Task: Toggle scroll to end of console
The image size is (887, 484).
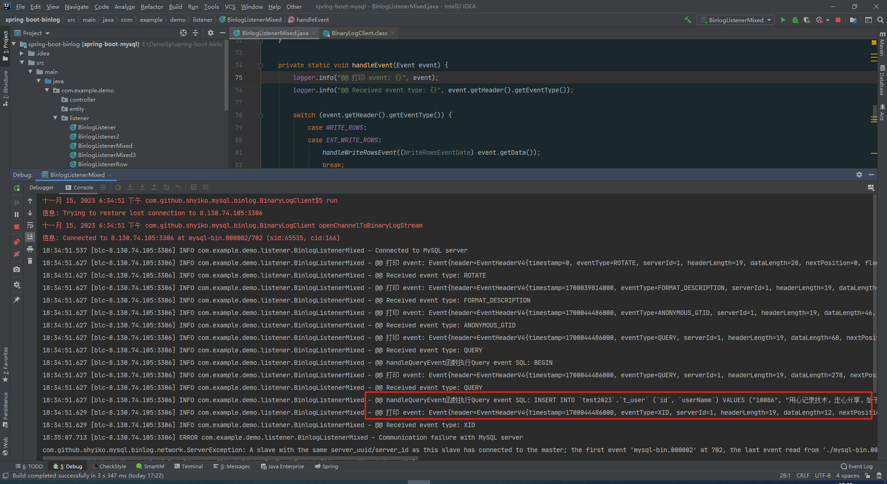Action: tap(30, 236)
